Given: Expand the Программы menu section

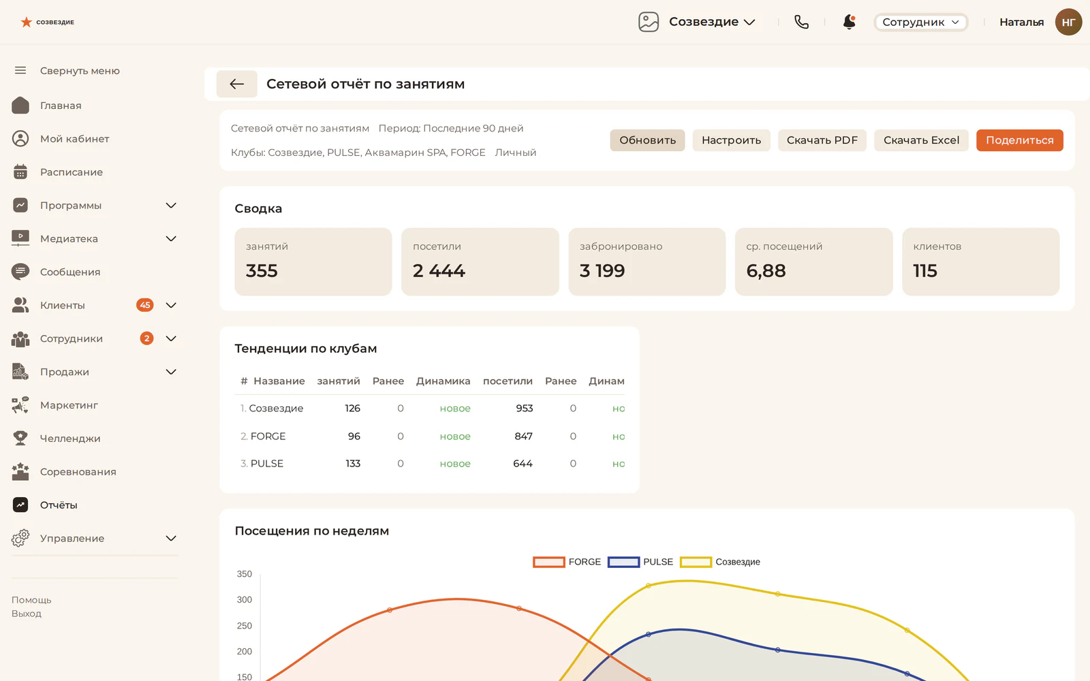Looking at the screenshot, I should 171,205.
